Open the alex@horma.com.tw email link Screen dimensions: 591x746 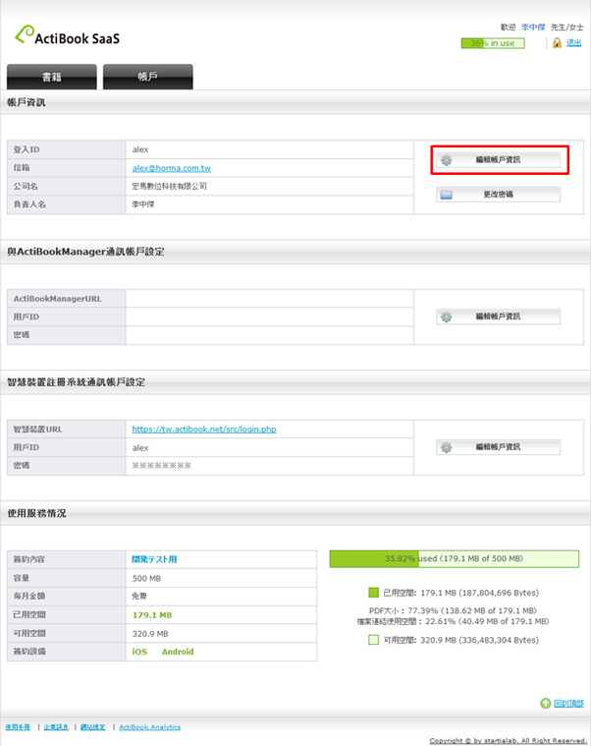tap(172, 168)
